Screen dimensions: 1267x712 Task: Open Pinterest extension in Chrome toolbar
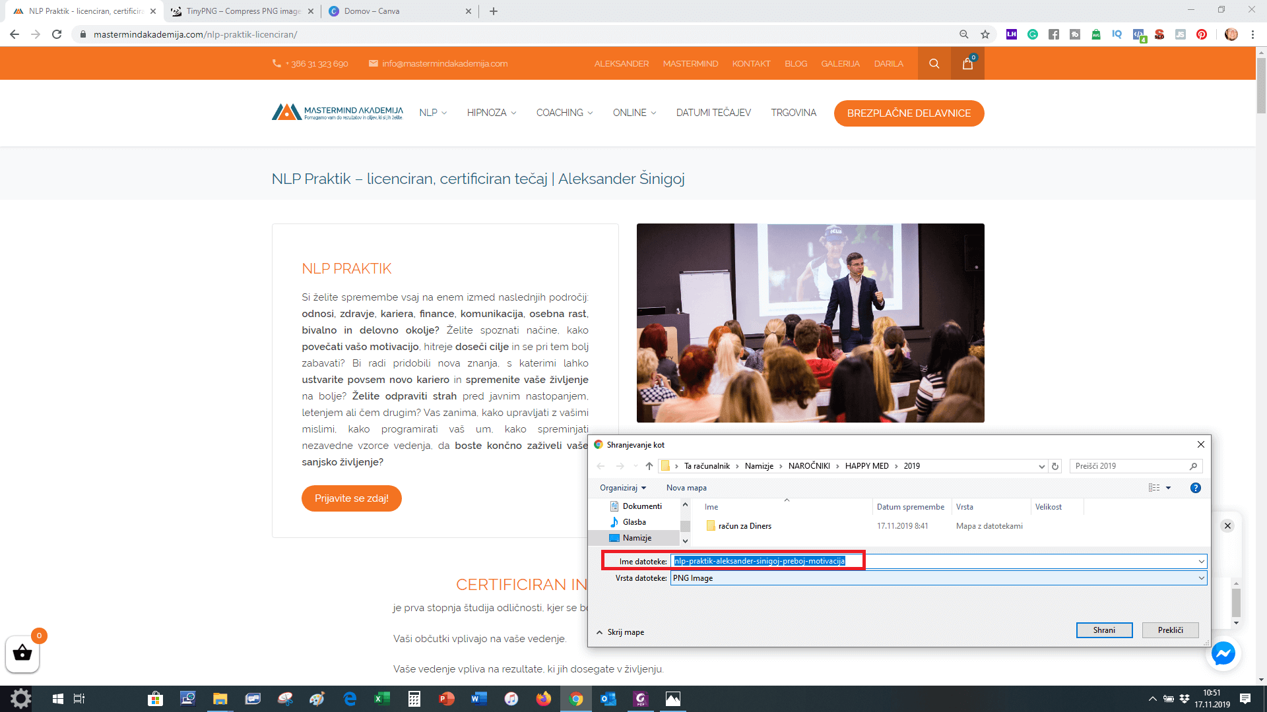tap(1202, 34)
